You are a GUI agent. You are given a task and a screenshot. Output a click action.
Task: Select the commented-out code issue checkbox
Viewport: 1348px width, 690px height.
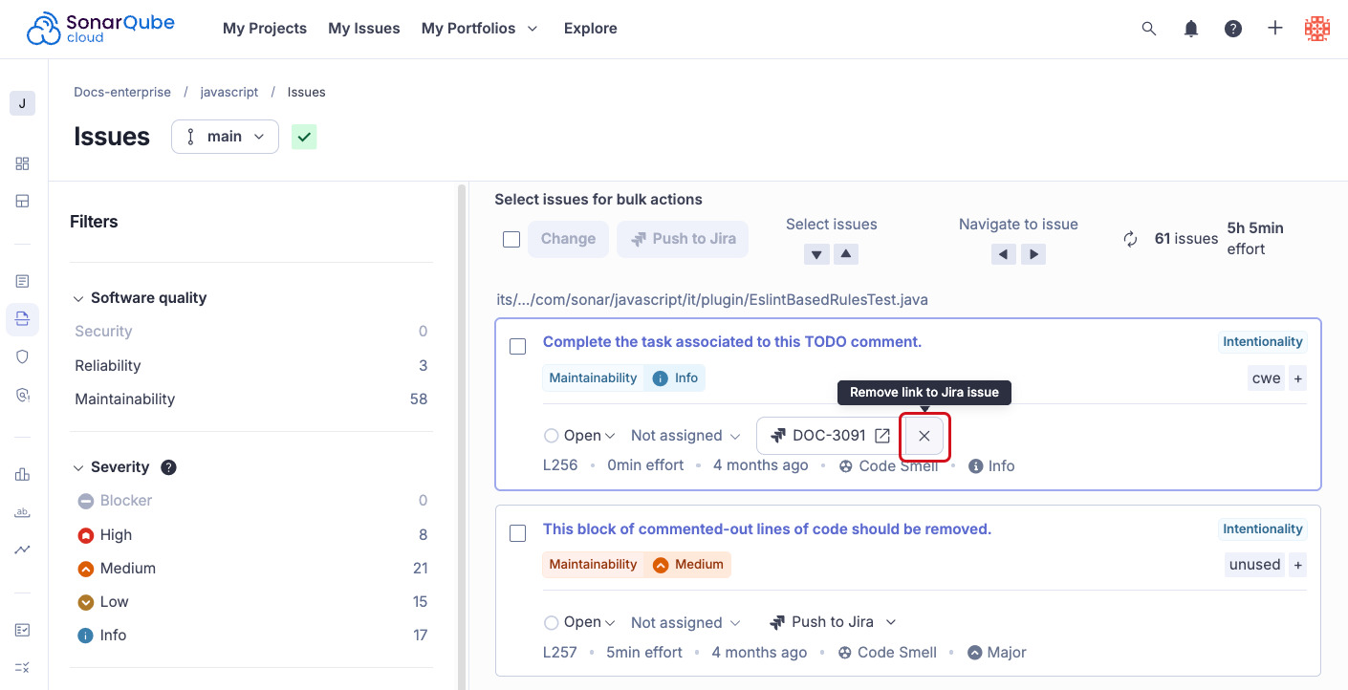coord(517,533)
